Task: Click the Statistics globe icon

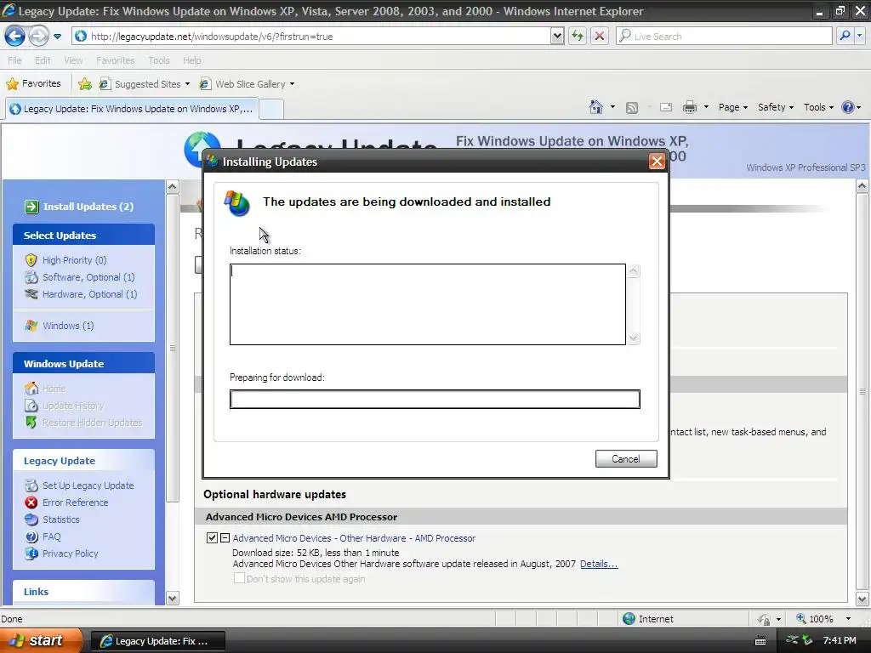Action: (31, 520)
